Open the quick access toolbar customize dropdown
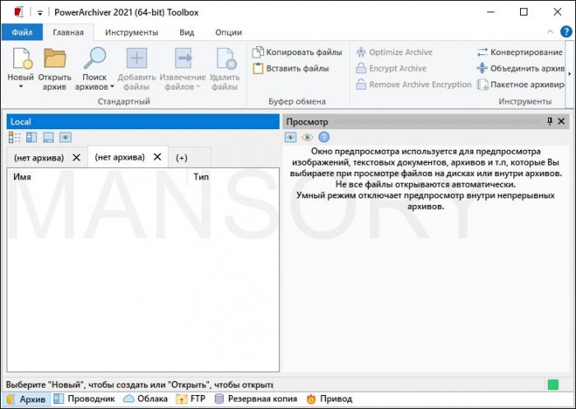 [x=39, y=12]
